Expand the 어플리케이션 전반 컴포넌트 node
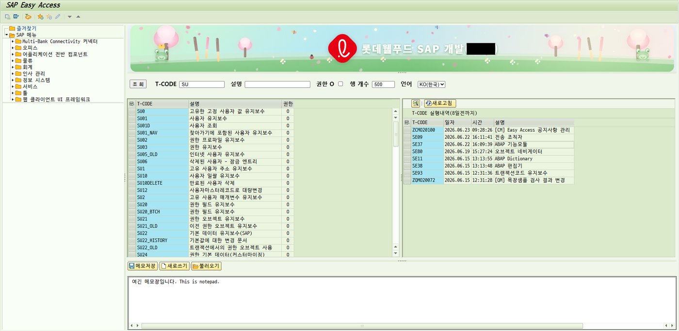Image resolution: width=679 pixels, height=331 pixels. [x=13, y=54]
